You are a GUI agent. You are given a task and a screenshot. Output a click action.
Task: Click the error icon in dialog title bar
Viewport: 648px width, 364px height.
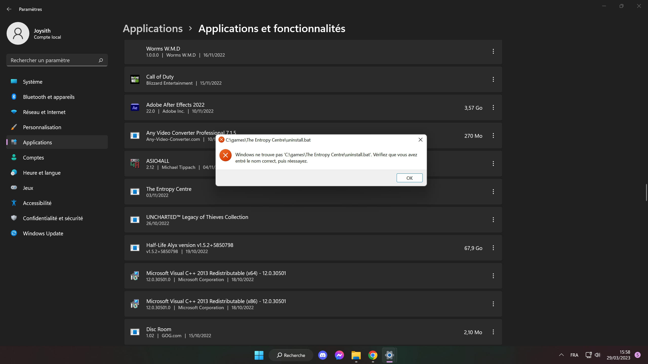tap(221, 140)
